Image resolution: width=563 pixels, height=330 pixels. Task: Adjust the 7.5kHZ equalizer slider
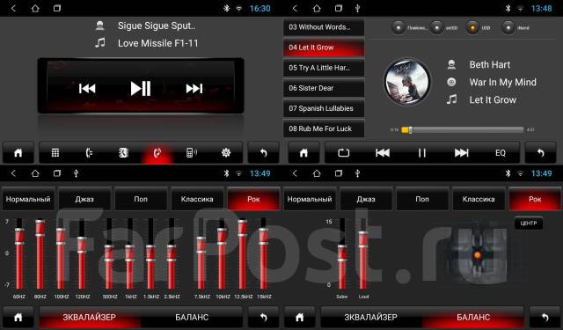(x=201, y=253)
